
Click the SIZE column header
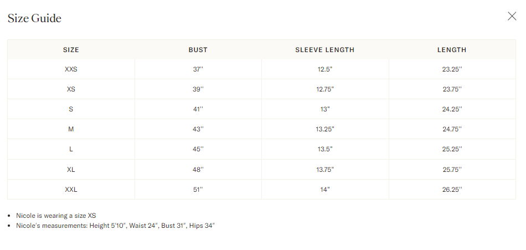[x=71, y=50]
